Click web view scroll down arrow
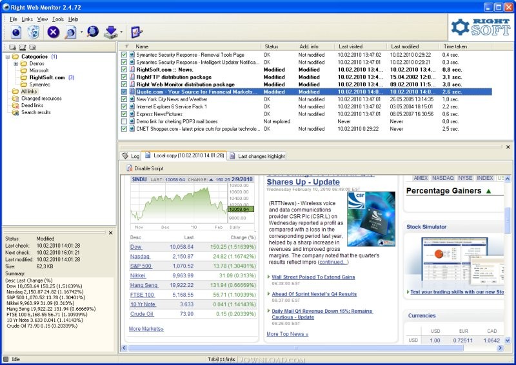Screen dimensions: 516x365 click(x=508, y=340)
